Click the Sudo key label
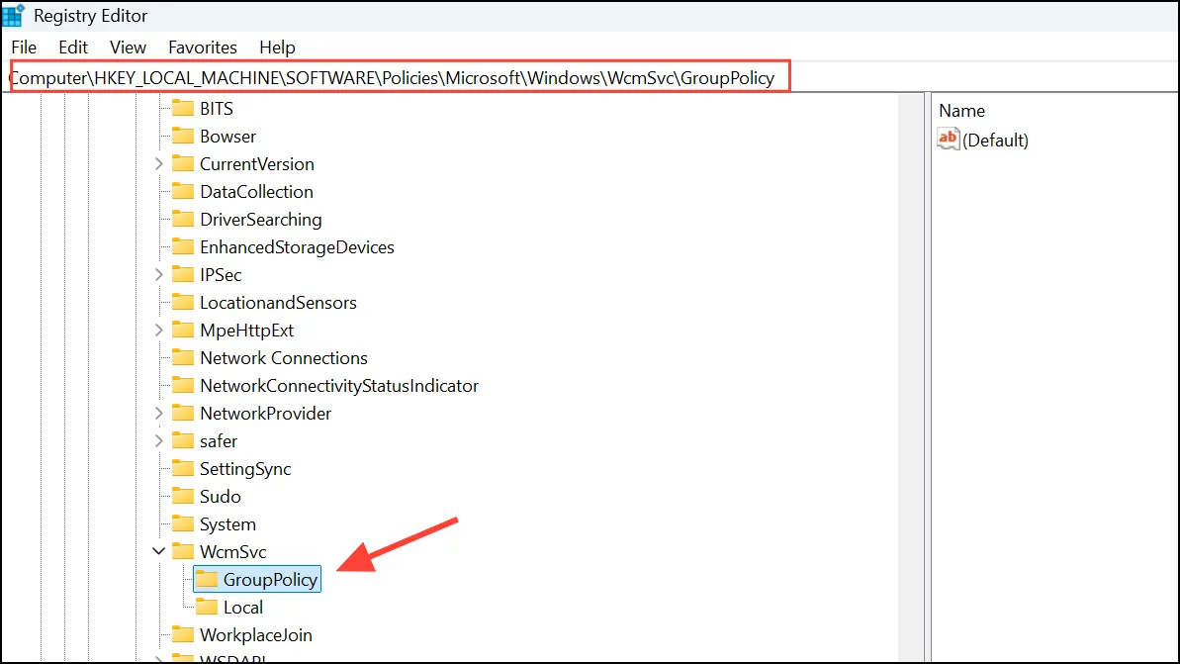Screen dimensions: 1180x664 221,497
